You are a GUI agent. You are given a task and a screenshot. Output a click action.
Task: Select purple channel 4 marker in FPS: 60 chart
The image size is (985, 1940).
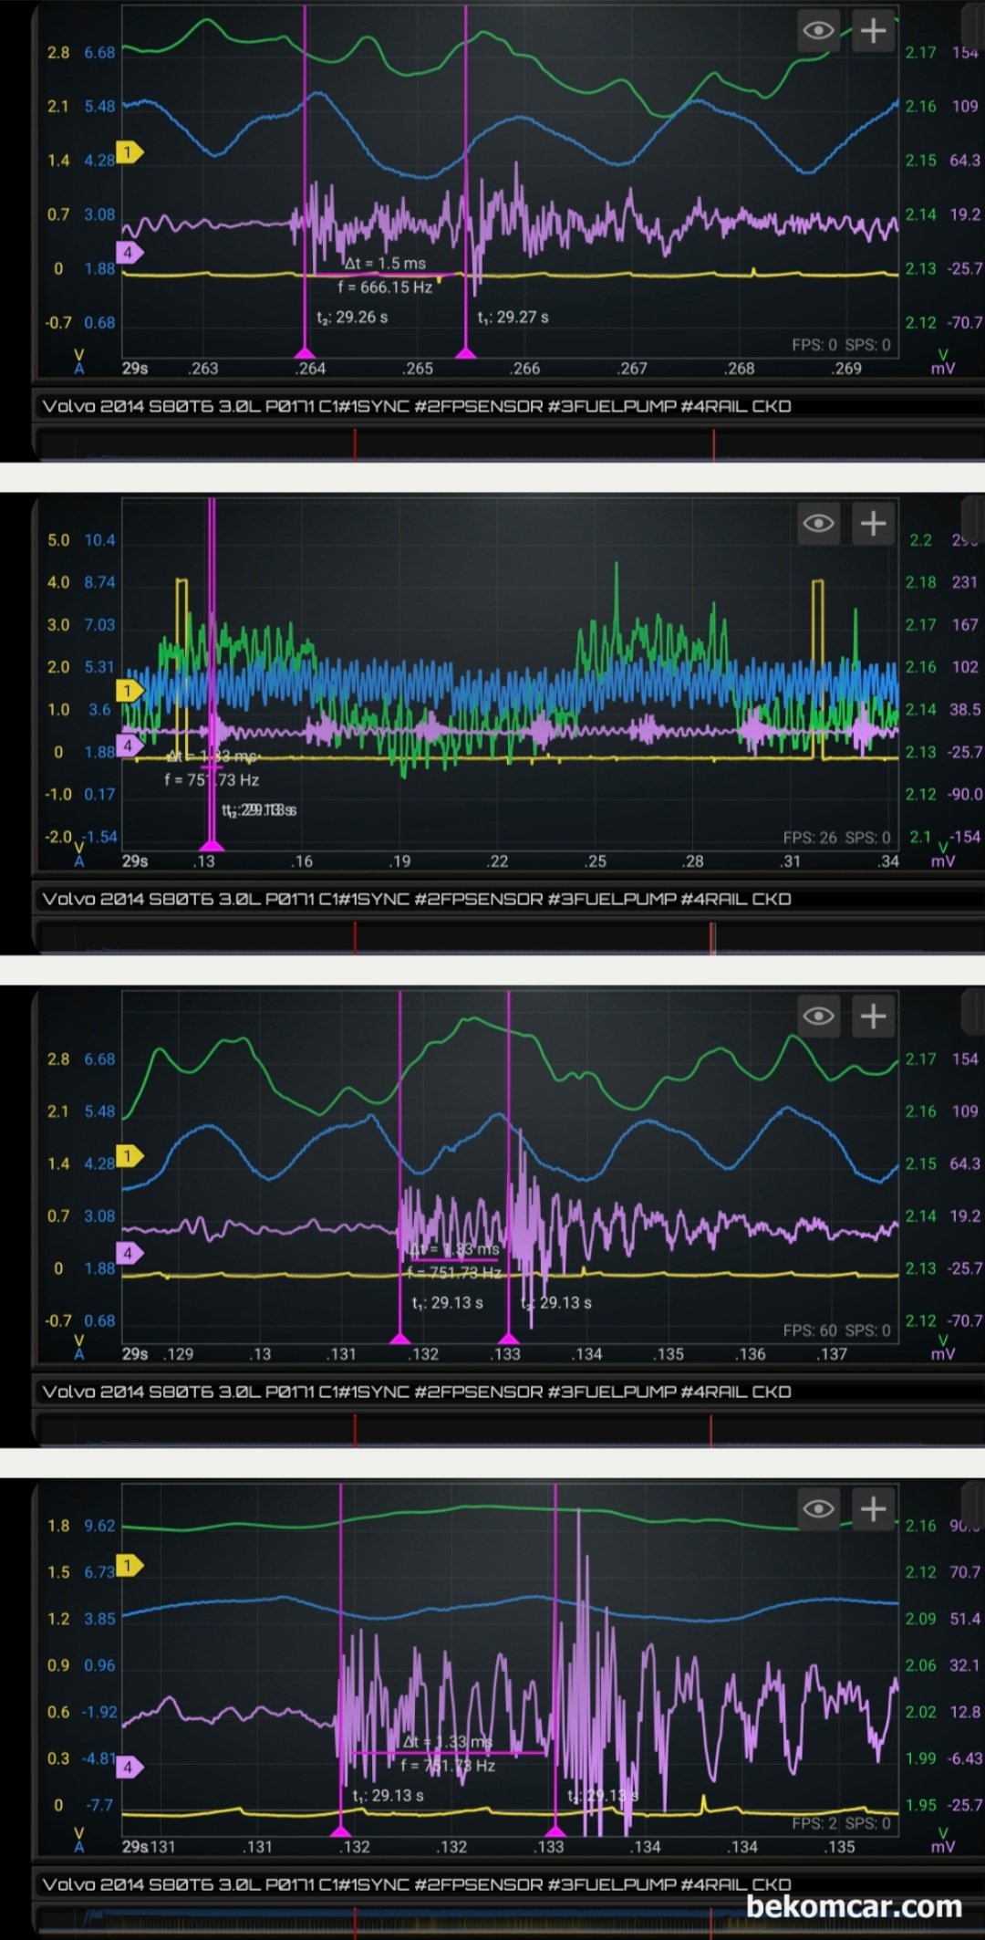(129, 1253)
